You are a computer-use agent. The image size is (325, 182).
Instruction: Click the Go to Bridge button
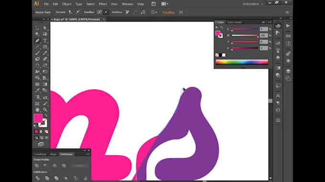pos(153,4)
